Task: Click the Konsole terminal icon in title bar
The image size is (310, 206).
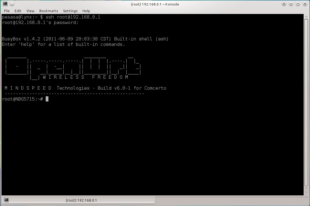Action: pos(5,4)
